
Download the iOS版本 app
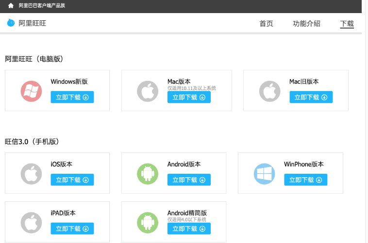coord(72,180)
